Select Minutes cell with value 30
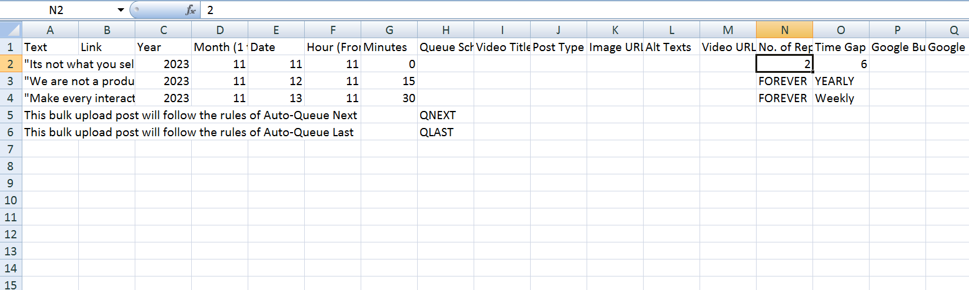Image resolution: width=969 pixels, height=290 pixels. (x=389, y=98)
